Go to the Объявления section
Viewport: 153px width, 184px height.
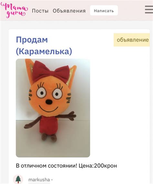69,11
